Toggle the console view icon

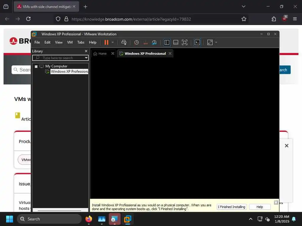[197, 42]
